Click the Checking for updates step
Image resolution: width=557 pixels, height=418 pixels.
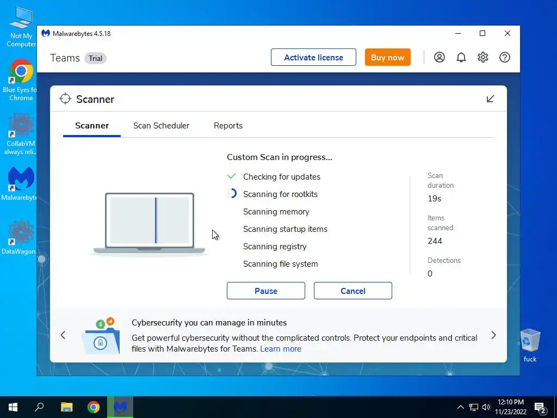point(282,177)
